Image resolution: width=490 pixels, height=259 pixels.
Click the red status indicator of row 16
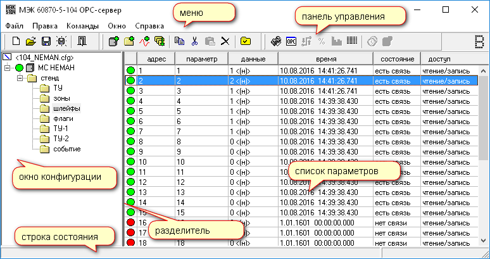coord(131,222)
